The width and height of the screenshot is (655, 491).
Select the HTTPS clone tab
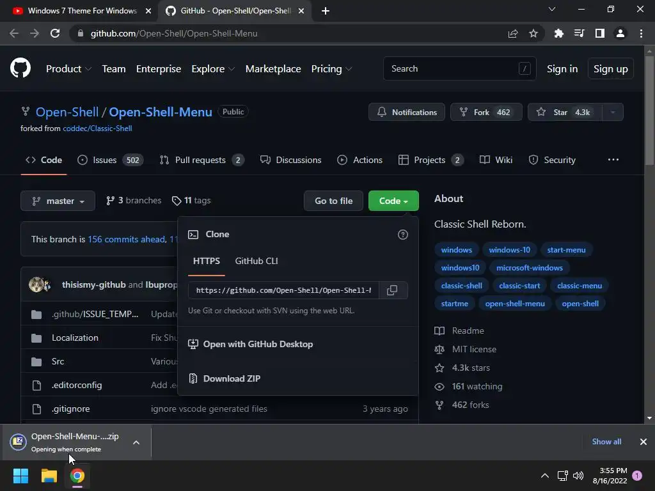click(207, 261)
